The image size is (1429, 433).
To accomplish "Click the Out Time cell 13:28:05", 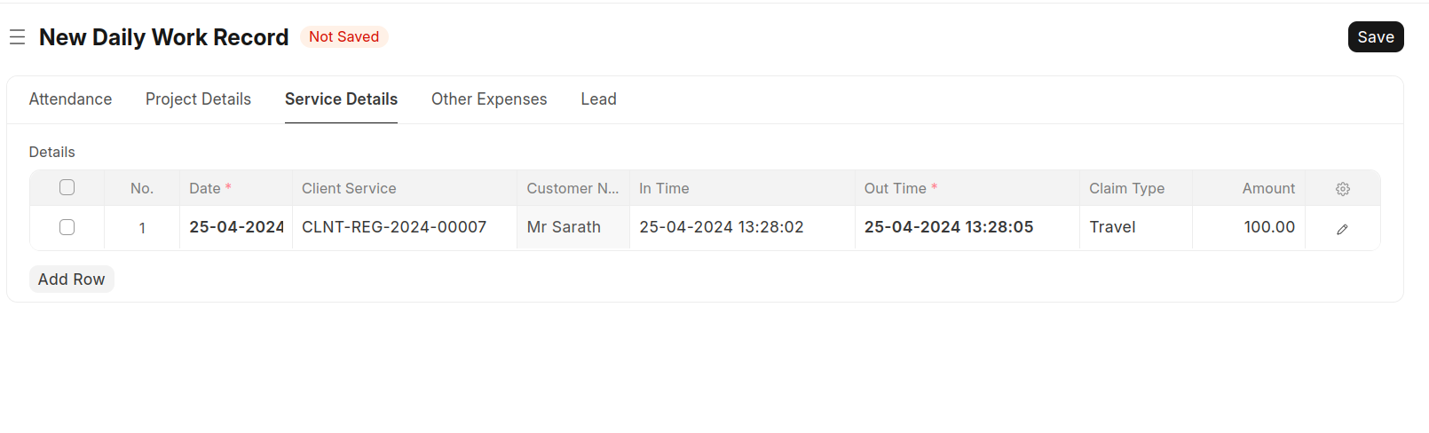I will coord(948,227).
